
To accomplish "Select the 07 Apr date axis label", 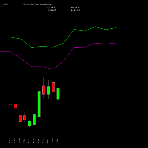I will click(x=38, y=141).
